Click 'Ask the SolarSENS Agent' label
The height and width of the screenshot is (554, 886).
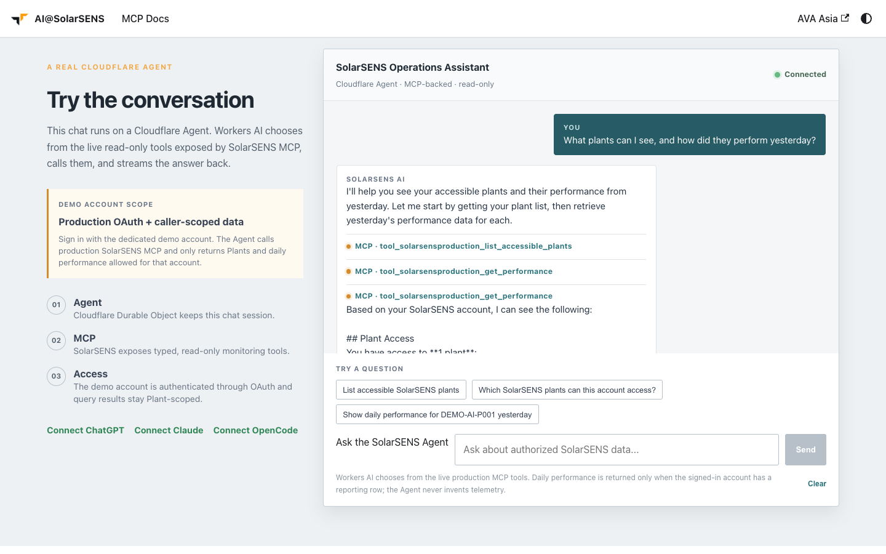click(392, 442)
